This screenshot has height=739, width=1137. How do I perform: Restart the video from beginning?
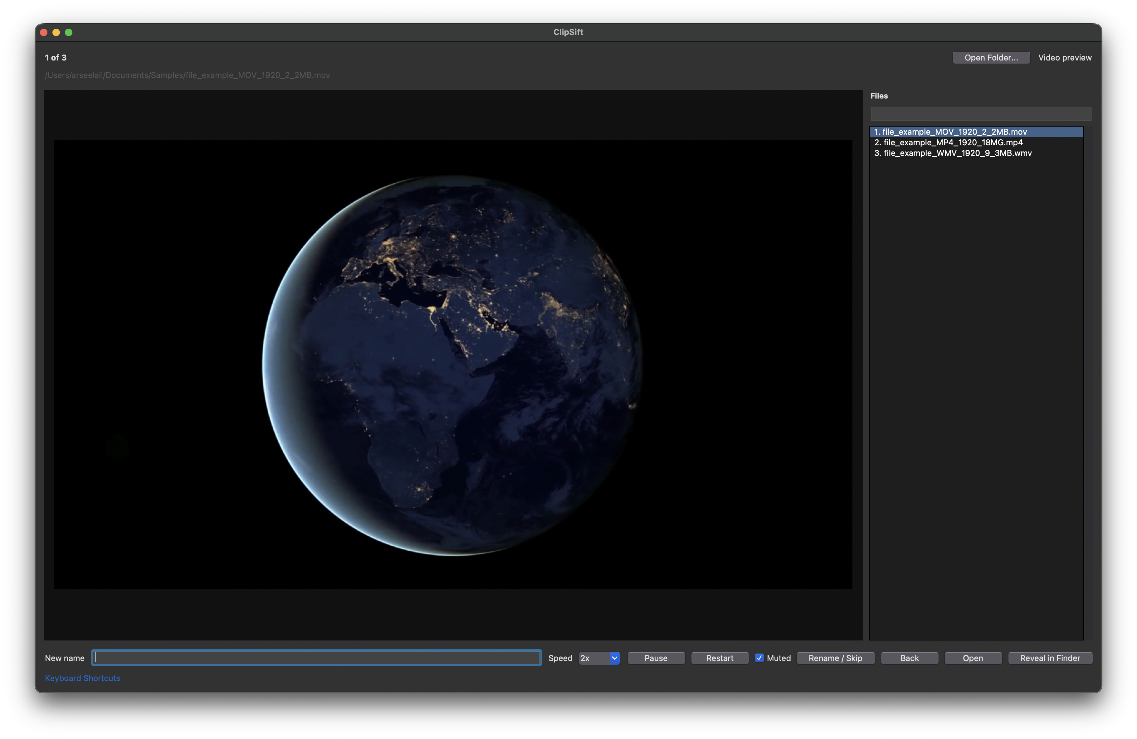720,658
